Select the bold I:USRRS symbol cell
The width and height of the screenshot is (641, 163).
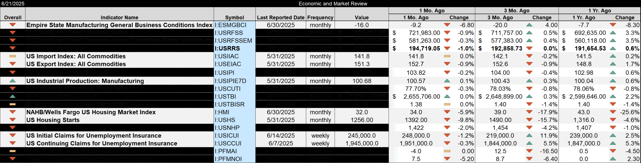(227, 48)
